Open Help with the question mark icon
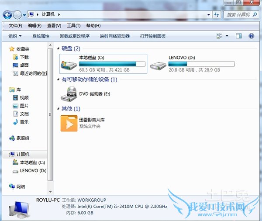 [252, 36]
